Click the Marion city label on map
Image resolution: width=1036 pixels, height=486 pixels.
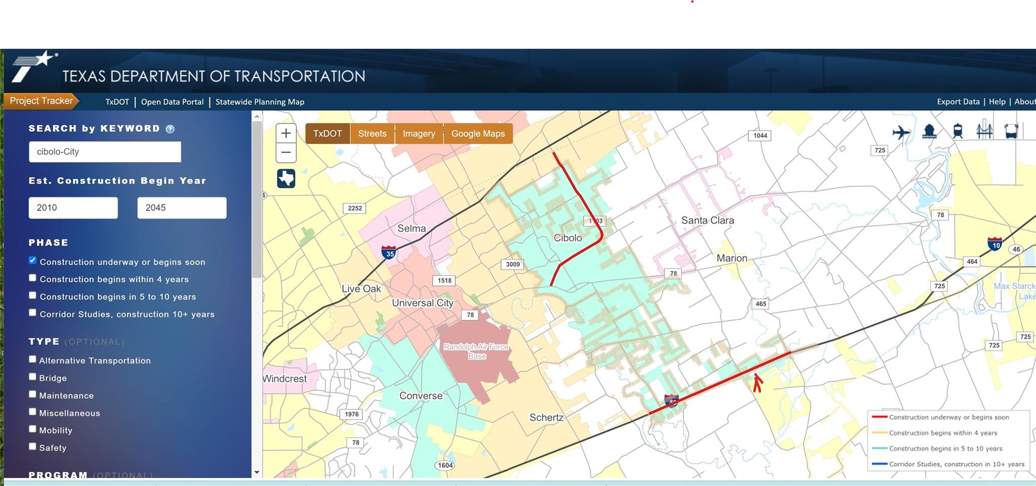point(732,258)
